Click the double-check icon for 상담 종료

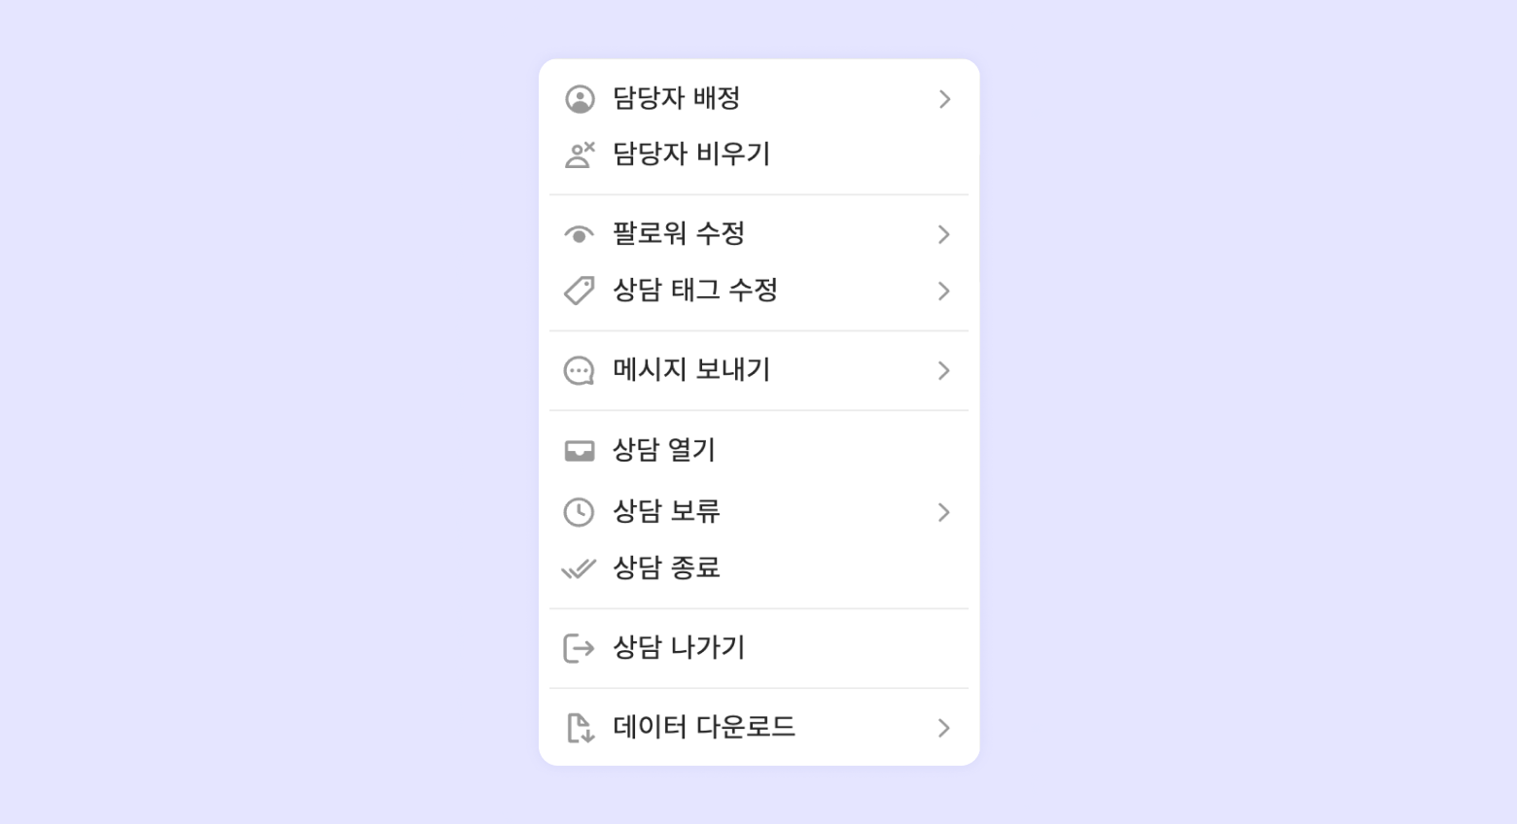coord(580,568)
